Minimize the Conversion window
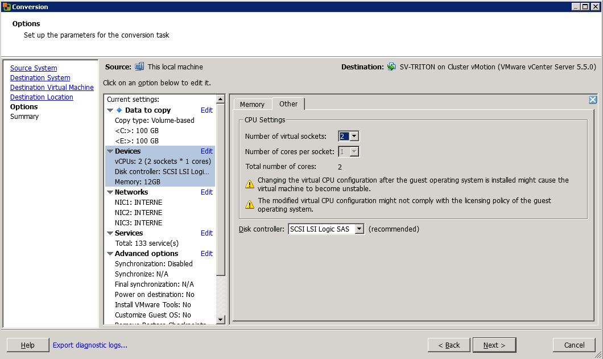 (575, 6)
